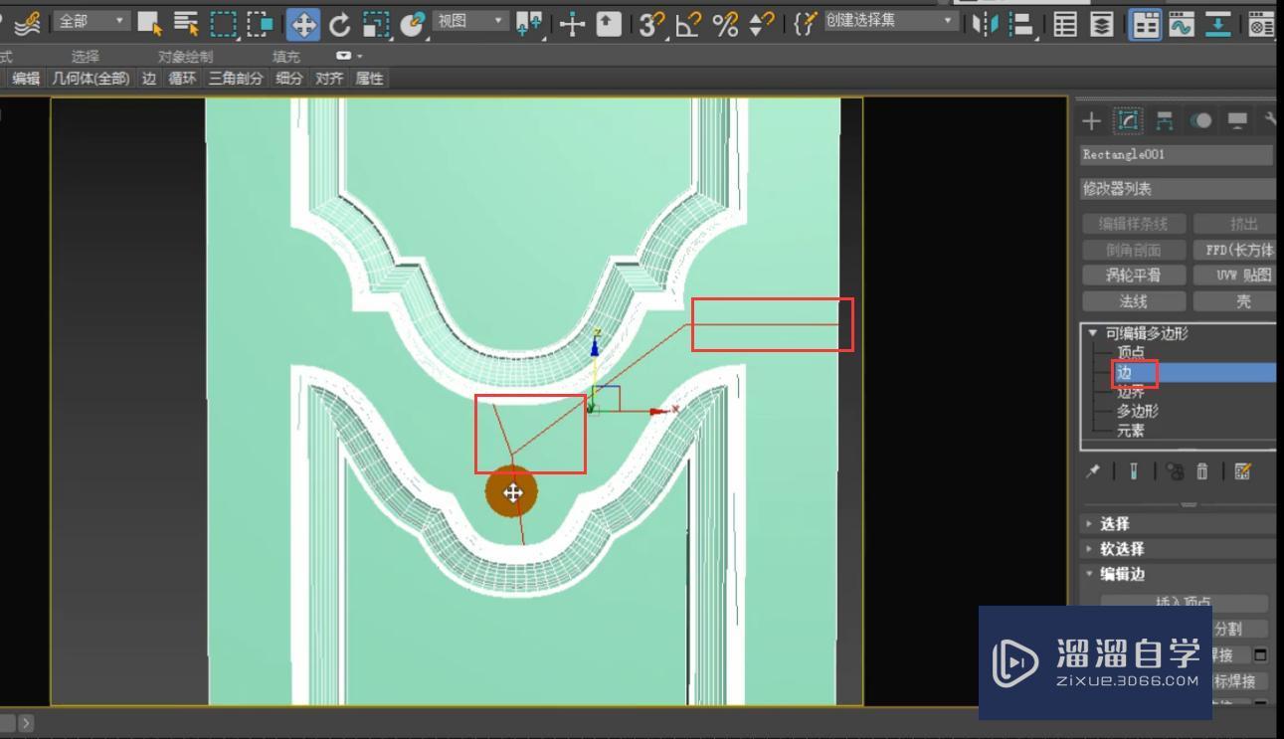Screen dimensions: 1284x739
Task: Click the 边 ribbon panel
Action: [149, 79]
